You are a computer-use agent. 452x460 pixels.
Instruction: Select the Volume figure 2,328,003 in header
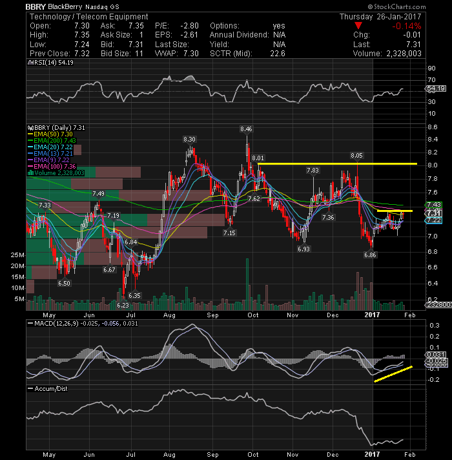tap(404, 54)
